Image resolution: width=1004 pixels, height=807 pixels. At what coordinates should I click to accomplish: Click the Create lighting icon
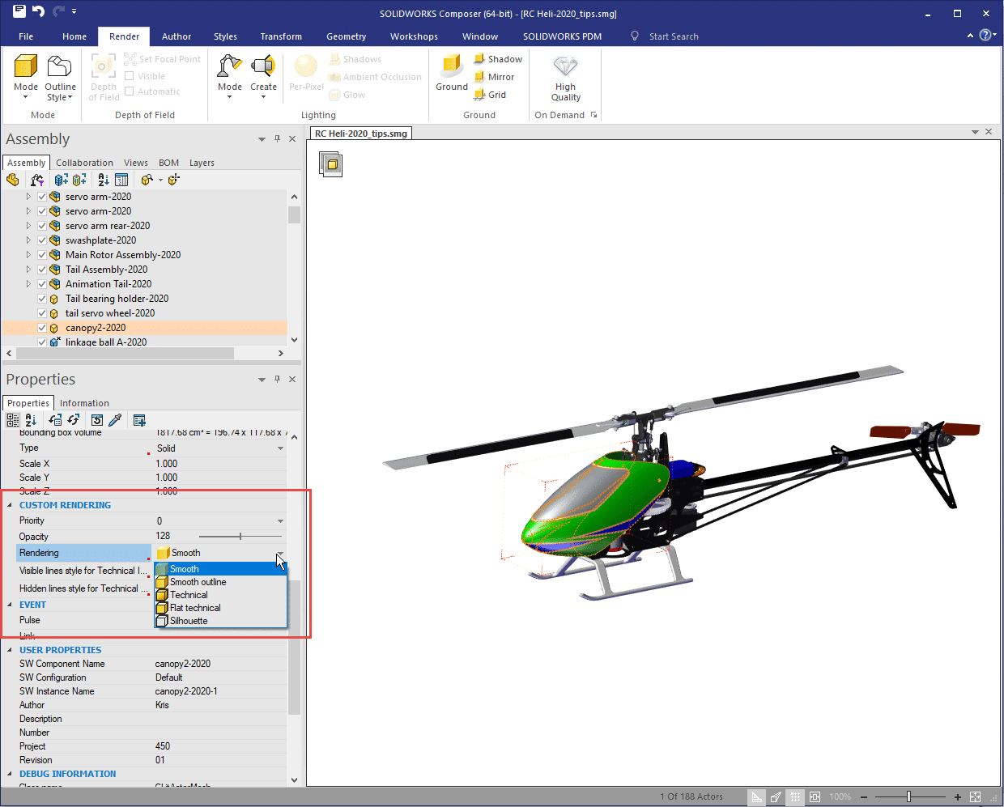tap(263, 68)
